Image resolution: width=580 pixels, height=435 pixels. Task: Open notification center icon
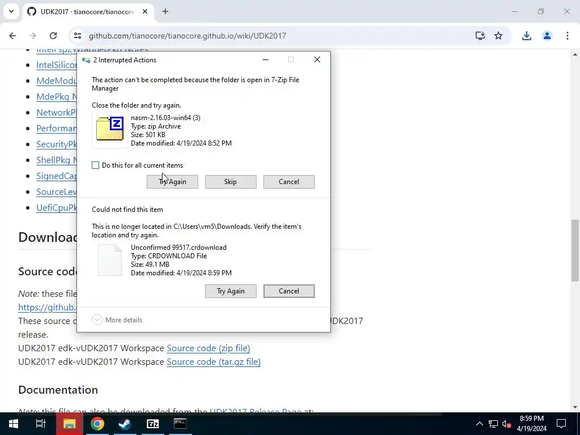click(x=561, y=424)
